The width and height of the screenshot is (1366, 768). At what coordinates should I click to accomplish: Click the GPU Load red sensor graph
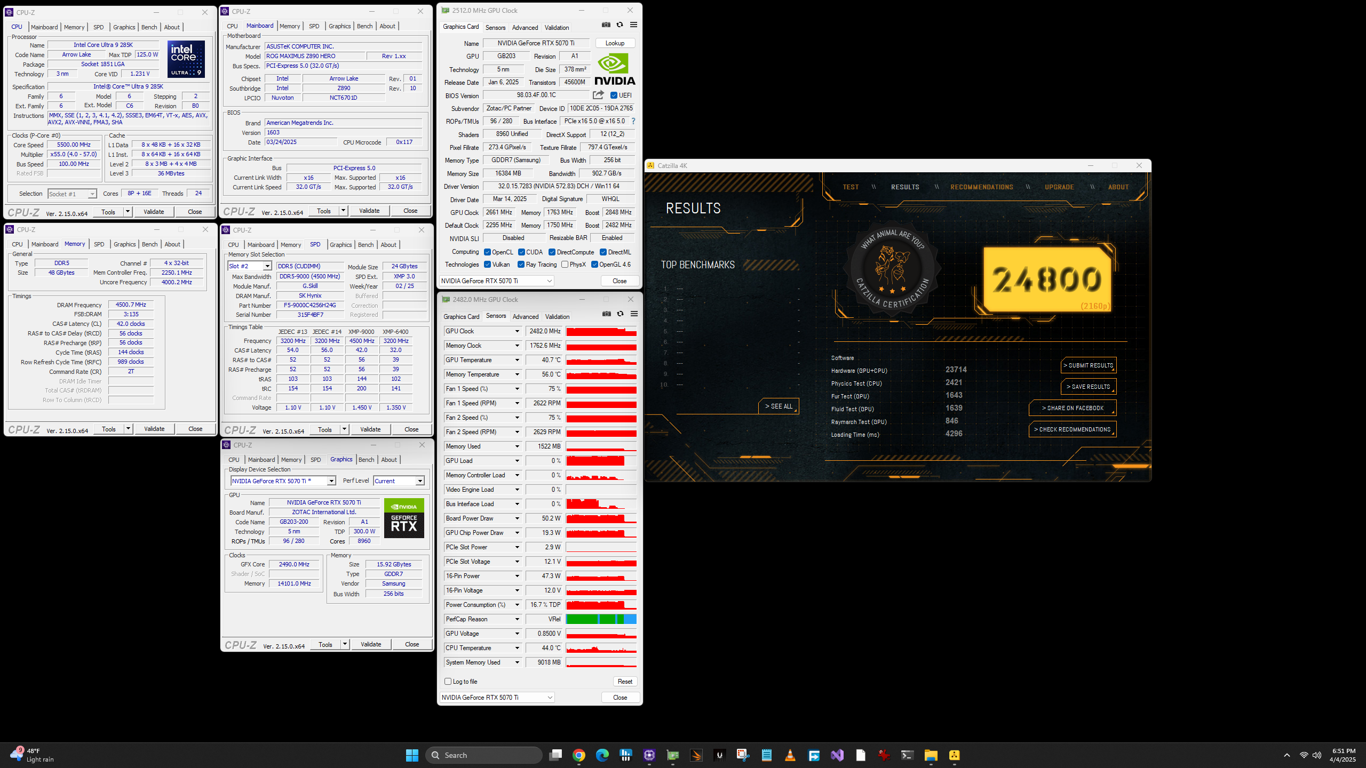[x=601, y=461]
